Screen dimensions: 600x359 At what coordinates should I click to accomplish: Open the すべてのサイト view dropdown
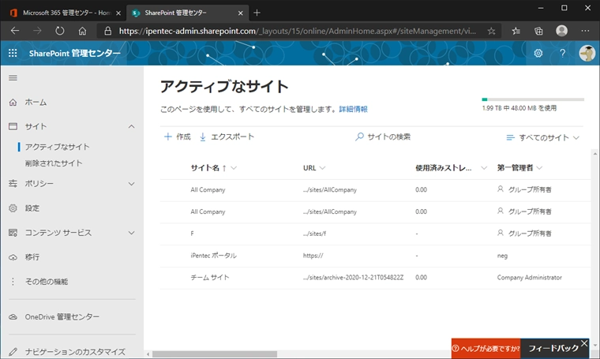[542, 137]
